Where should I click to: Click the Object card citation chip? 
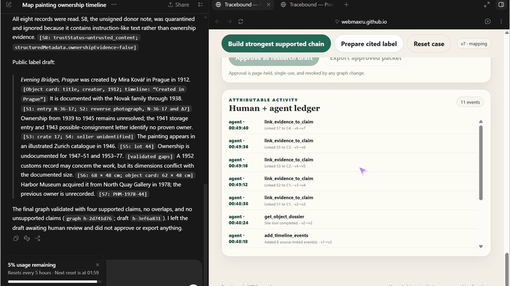click(103, 94)
